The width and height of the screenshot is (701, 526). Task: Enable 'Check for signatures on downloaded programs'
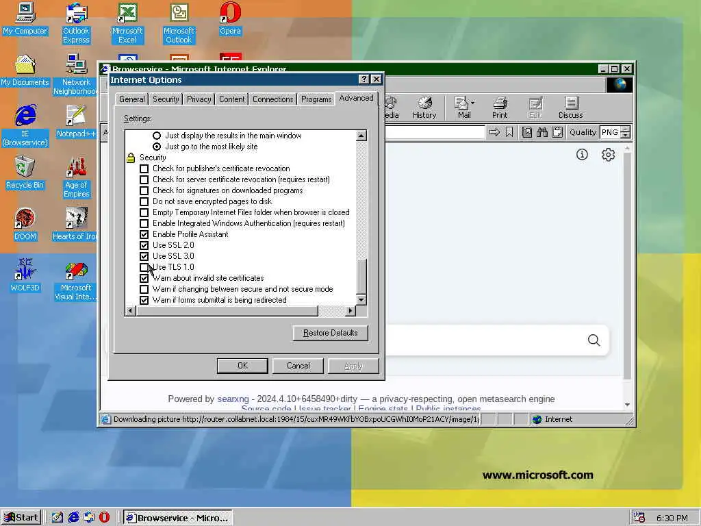pos(144,190)
